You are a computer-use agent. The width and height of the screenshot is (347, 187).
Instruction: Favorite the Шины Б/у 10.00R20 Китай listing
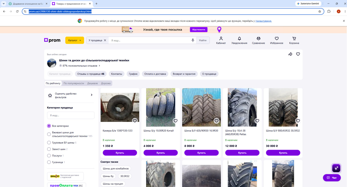(x=175, y=121)
